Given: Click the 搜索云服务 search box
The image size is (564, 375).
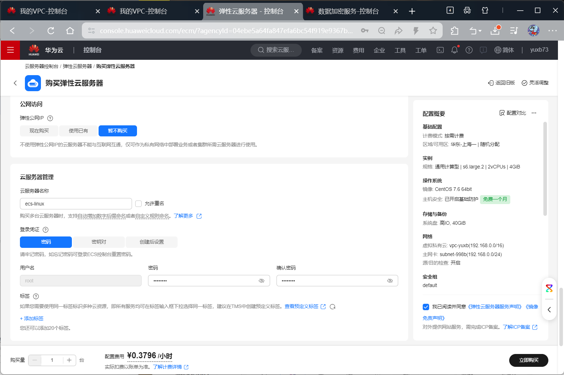Looking at the screenshot, I should (x=276, y=50).
